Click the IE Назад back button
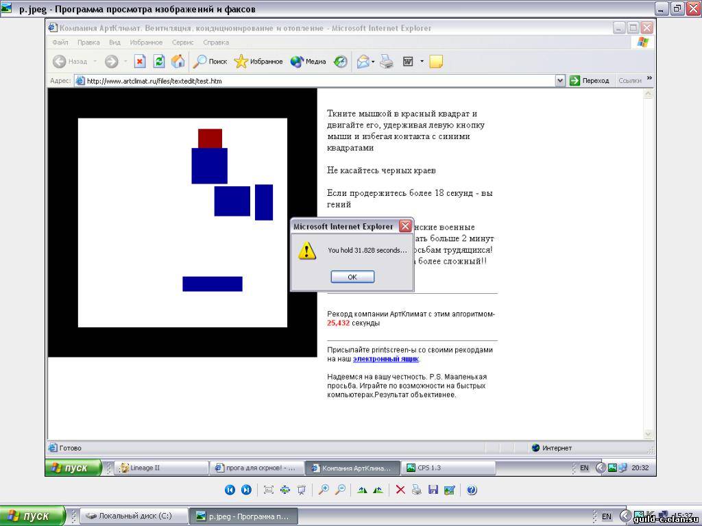702x526 pixels. [70, 61]
